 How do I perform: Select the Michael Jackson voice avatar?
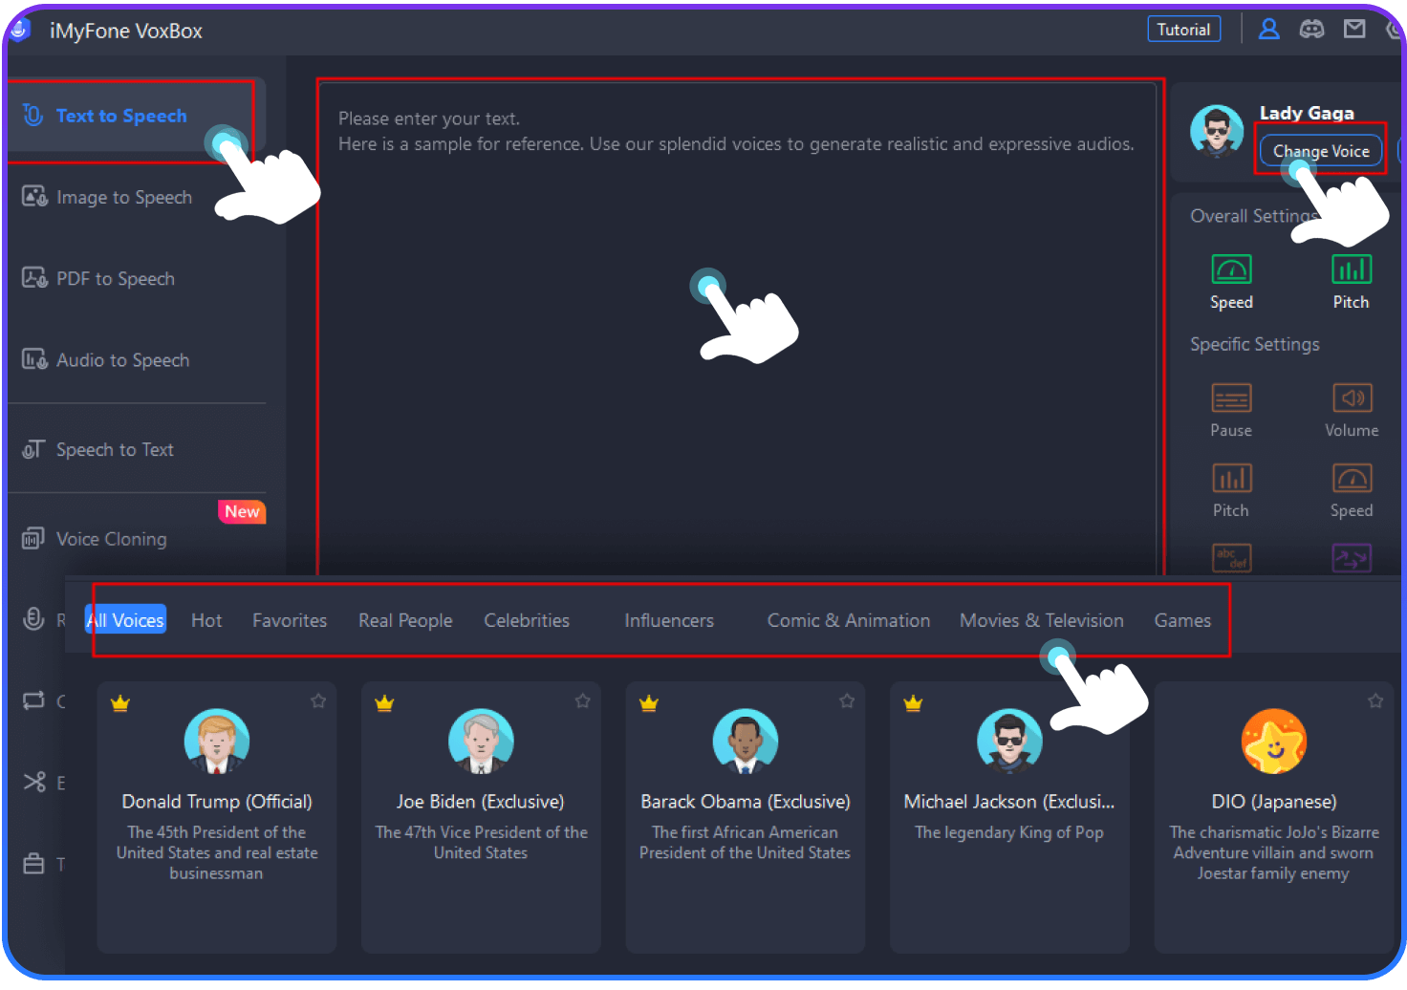click(x=1009, y=741)
